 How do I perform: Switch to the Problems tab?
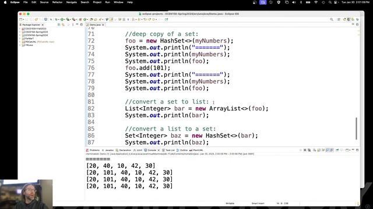pyautogui.click(x=93, y=150)
